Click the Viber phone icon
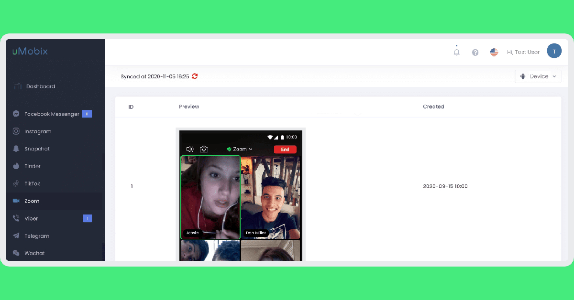The image size is (574, 300). pyautogui.click(x=16, y=218)
